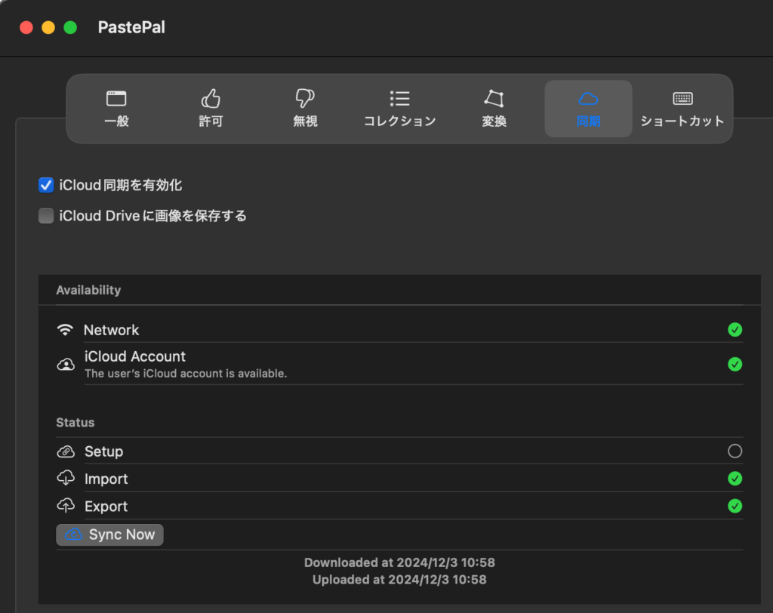Go to the 変換 transform tab
The width and height of the screenshot is (773, 613).
pyautogui.click(x=494, y=109)
